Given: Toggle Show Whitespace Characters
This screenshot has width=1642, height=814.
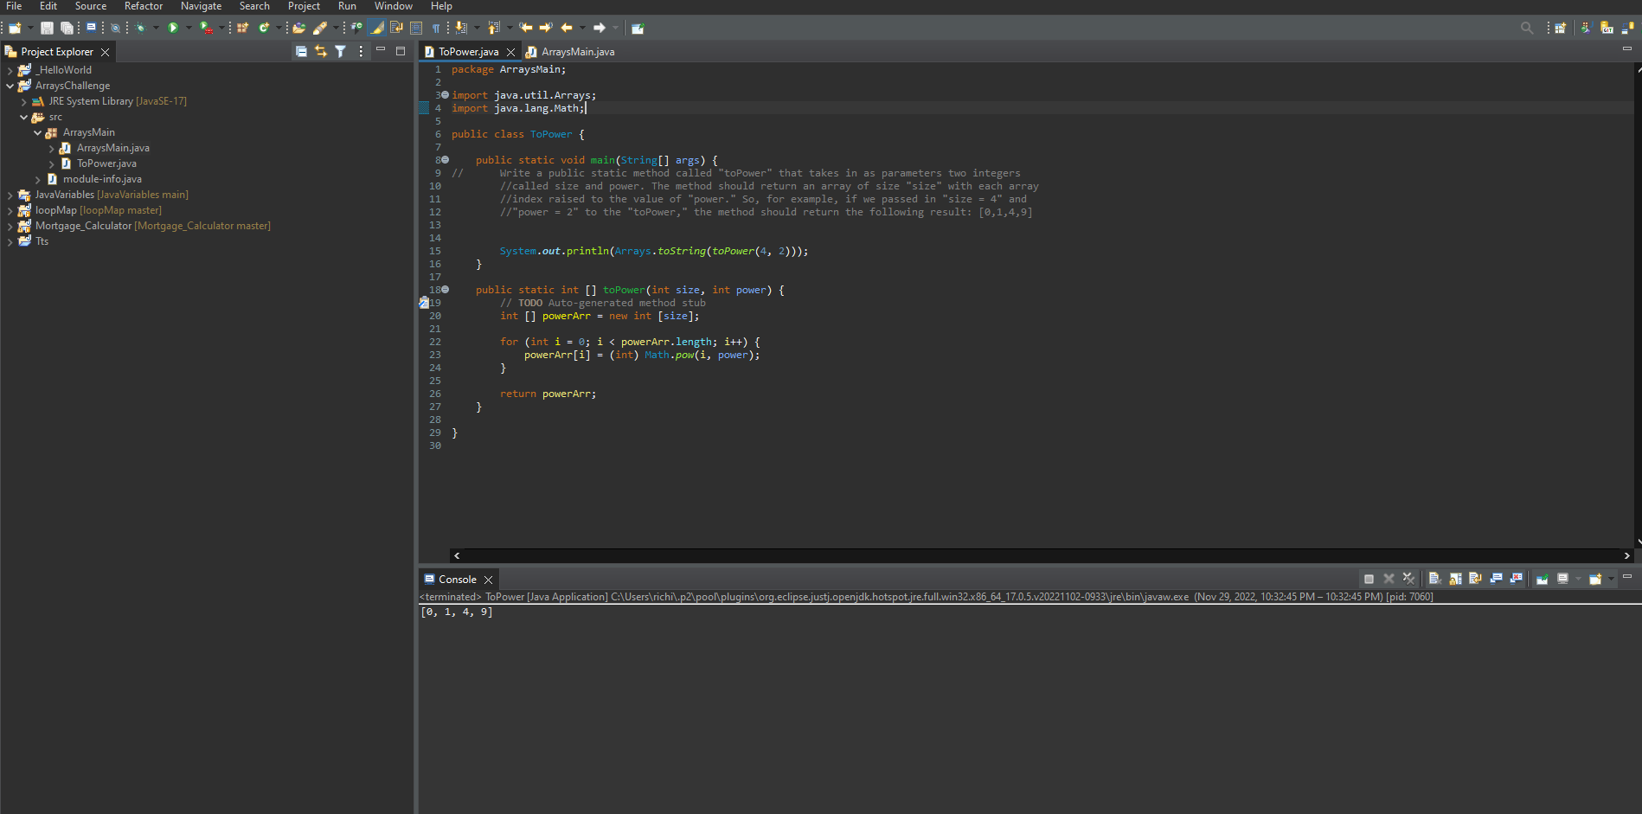Looking at the screenshot, I should [436, 28].
